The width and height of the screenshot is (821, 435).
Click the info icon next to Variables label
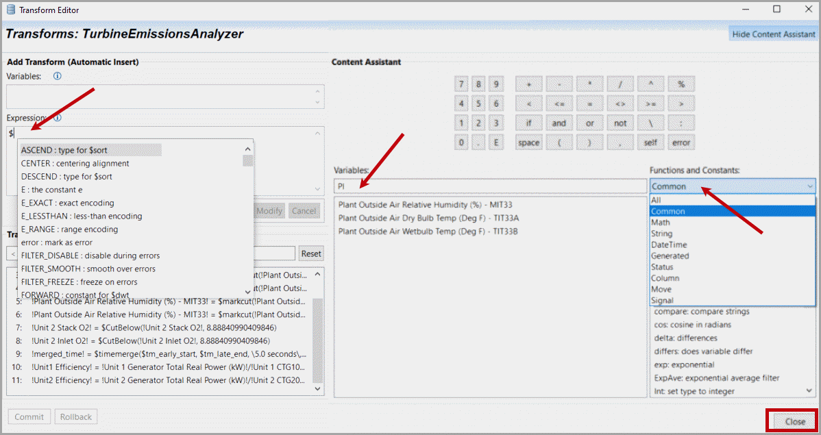pos(58,76)
